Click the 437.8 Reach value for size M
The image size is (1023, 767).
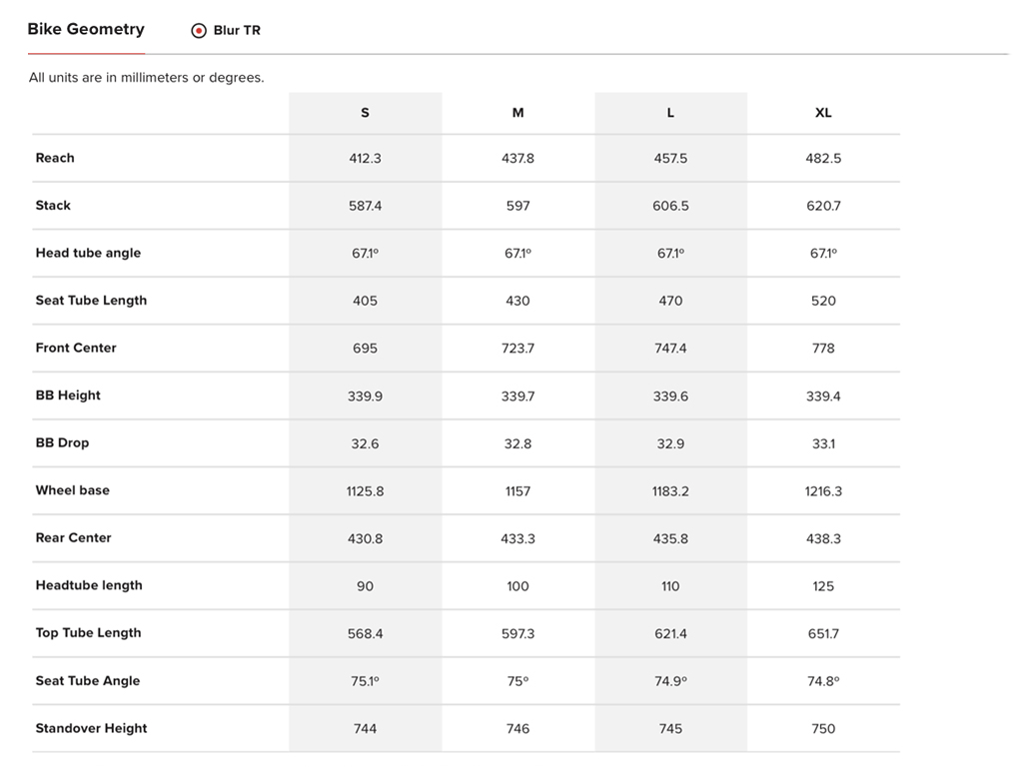pyautogui.click(x=517, y=159)
